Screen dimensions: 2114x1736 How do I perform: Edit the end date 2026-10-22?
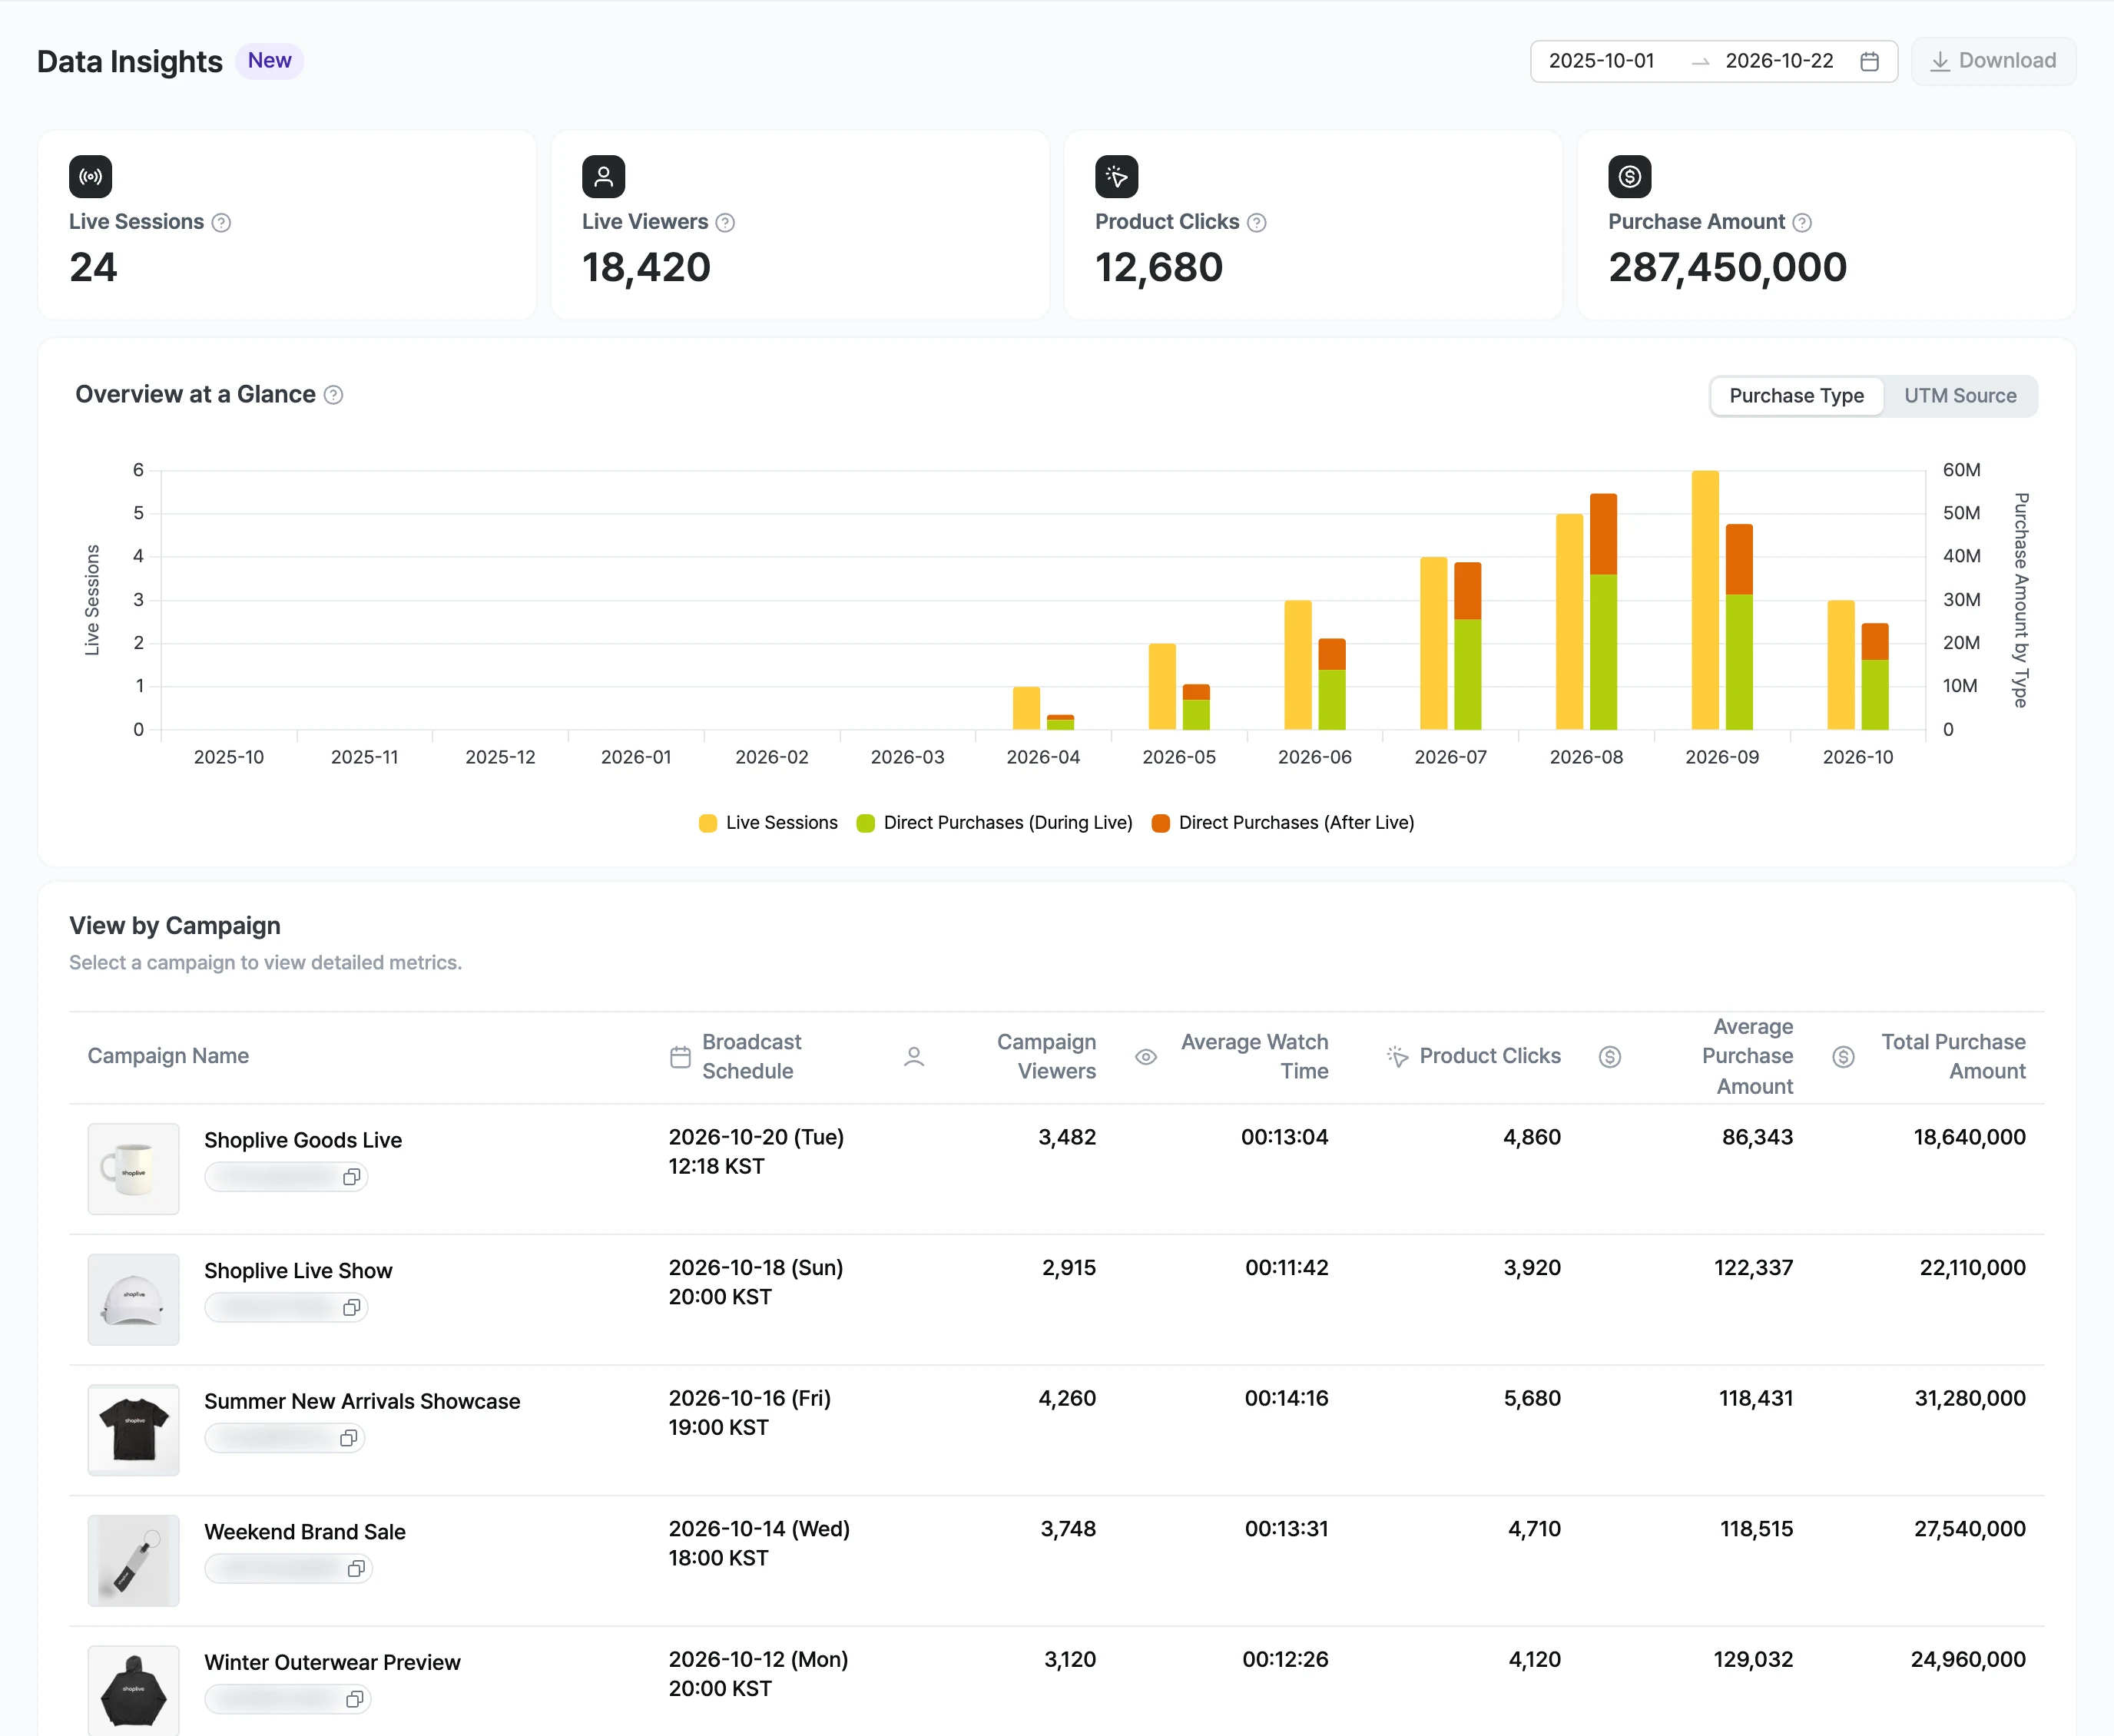1779,61
